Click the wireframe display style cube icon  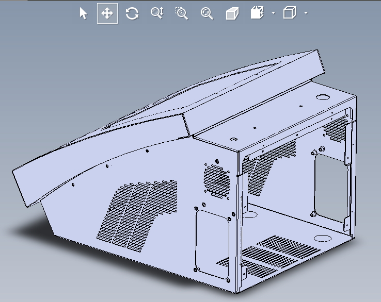click(x=290, y=13)
